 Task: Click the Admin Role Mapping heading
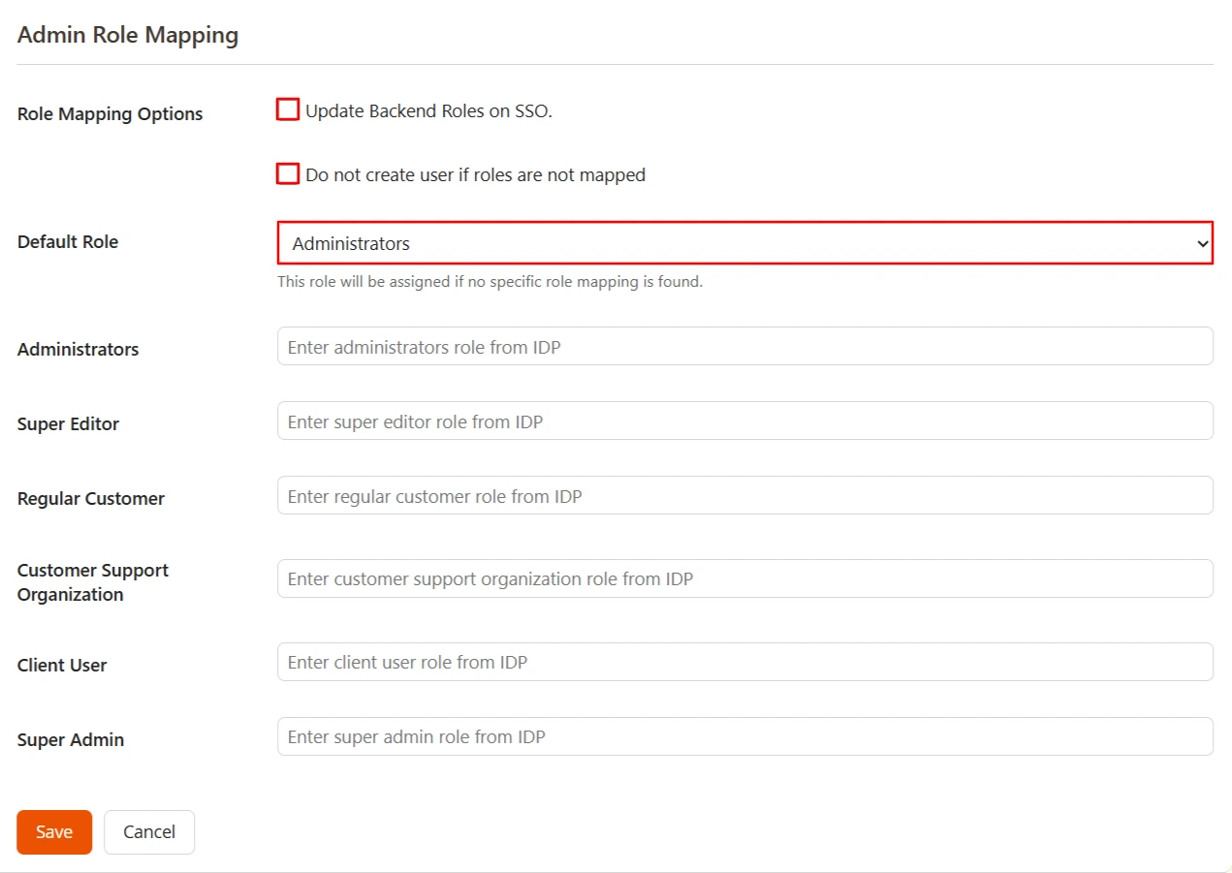pos(127,34)
